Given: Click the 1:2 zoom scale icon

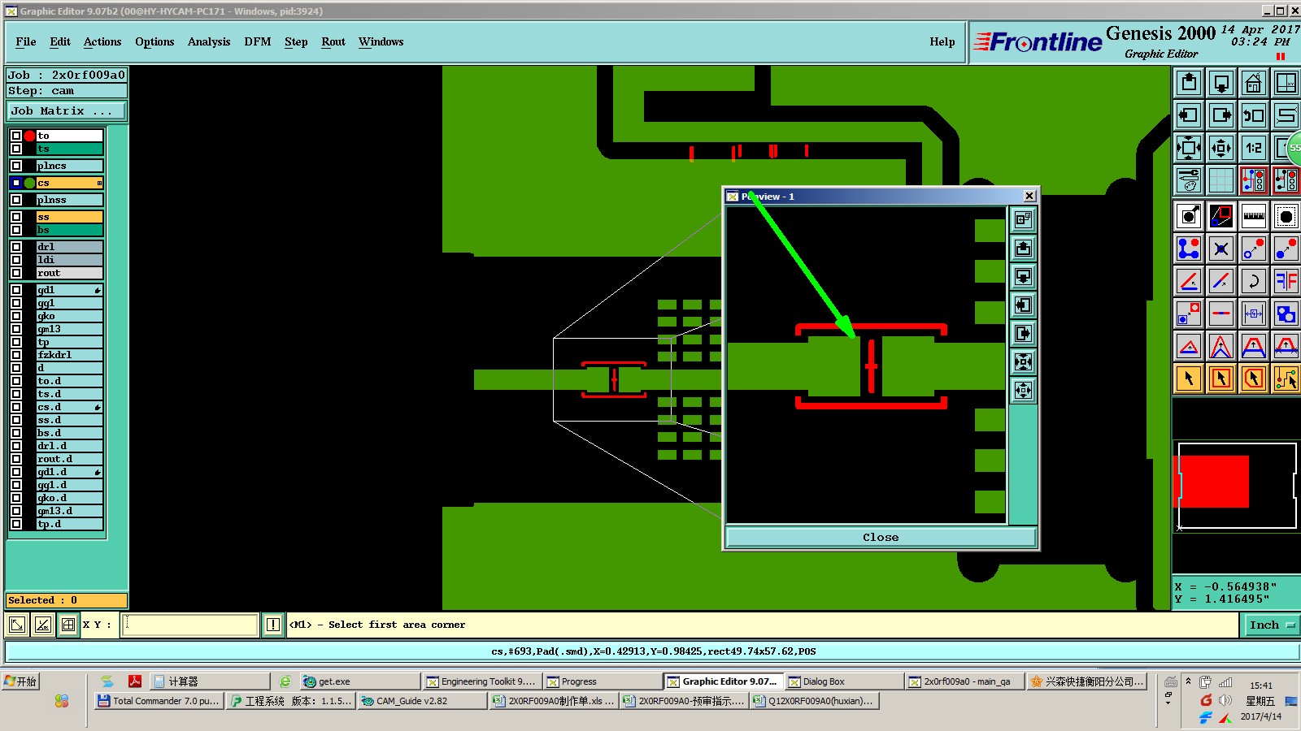Looking at the screenshot, I should (1254, 148).
